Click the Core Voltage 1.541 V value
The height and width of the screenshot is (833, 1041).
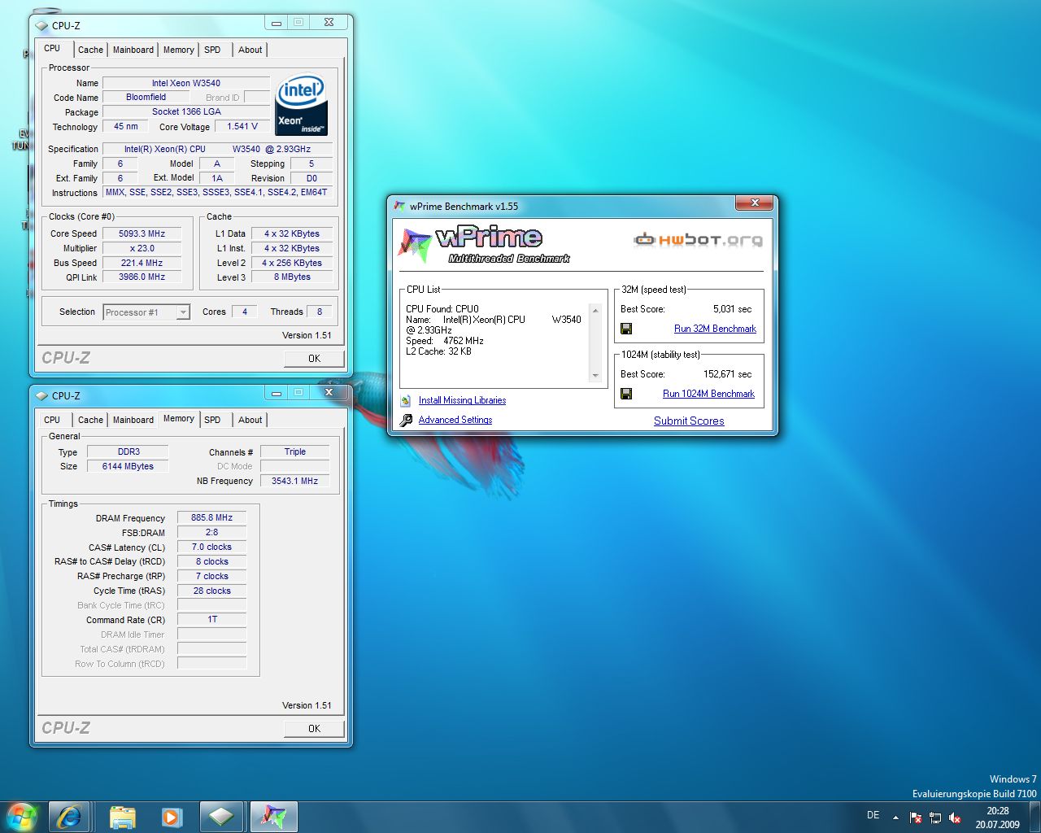click(242, 126)
